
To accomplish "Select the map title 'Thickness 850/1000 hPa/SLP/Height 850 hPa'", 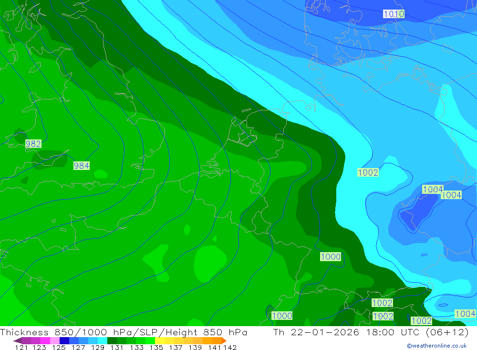I will [x=124, y=332].
